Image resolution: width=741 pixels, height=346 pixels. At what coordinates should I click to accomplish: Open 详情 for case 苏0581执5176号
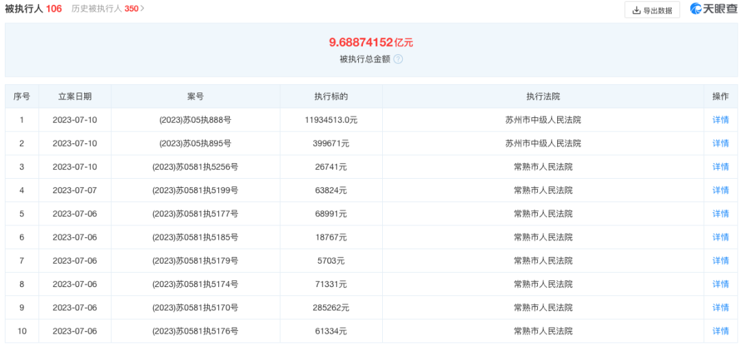[x=720, y=331]
